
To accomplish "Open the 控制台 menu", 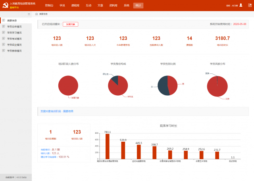I will tap(49, 6).
